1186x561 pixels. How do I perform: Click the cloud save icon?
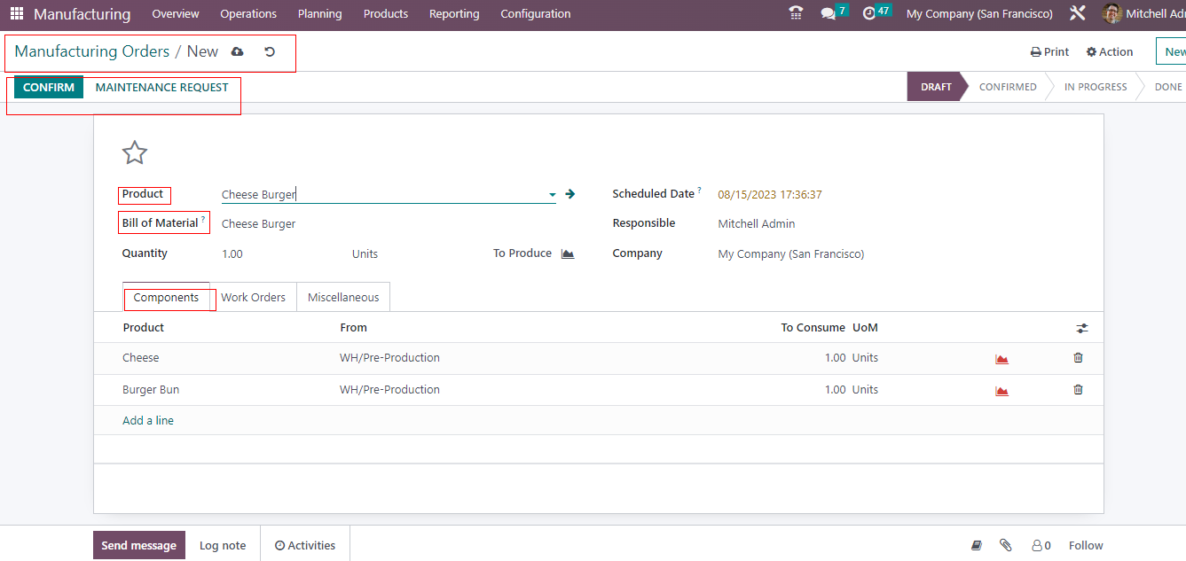pyautogui.click(x=237, y=52)
